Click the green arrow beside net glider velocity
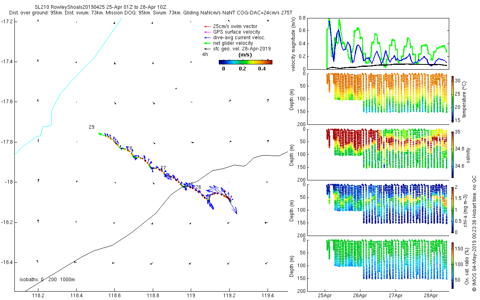Viewport: 480px width, 300px height. [207, 43]
